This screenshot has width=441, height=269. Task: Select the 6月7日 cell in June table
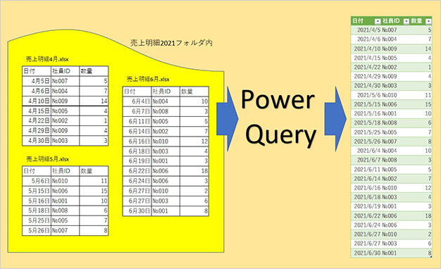[x=137, y=111]
